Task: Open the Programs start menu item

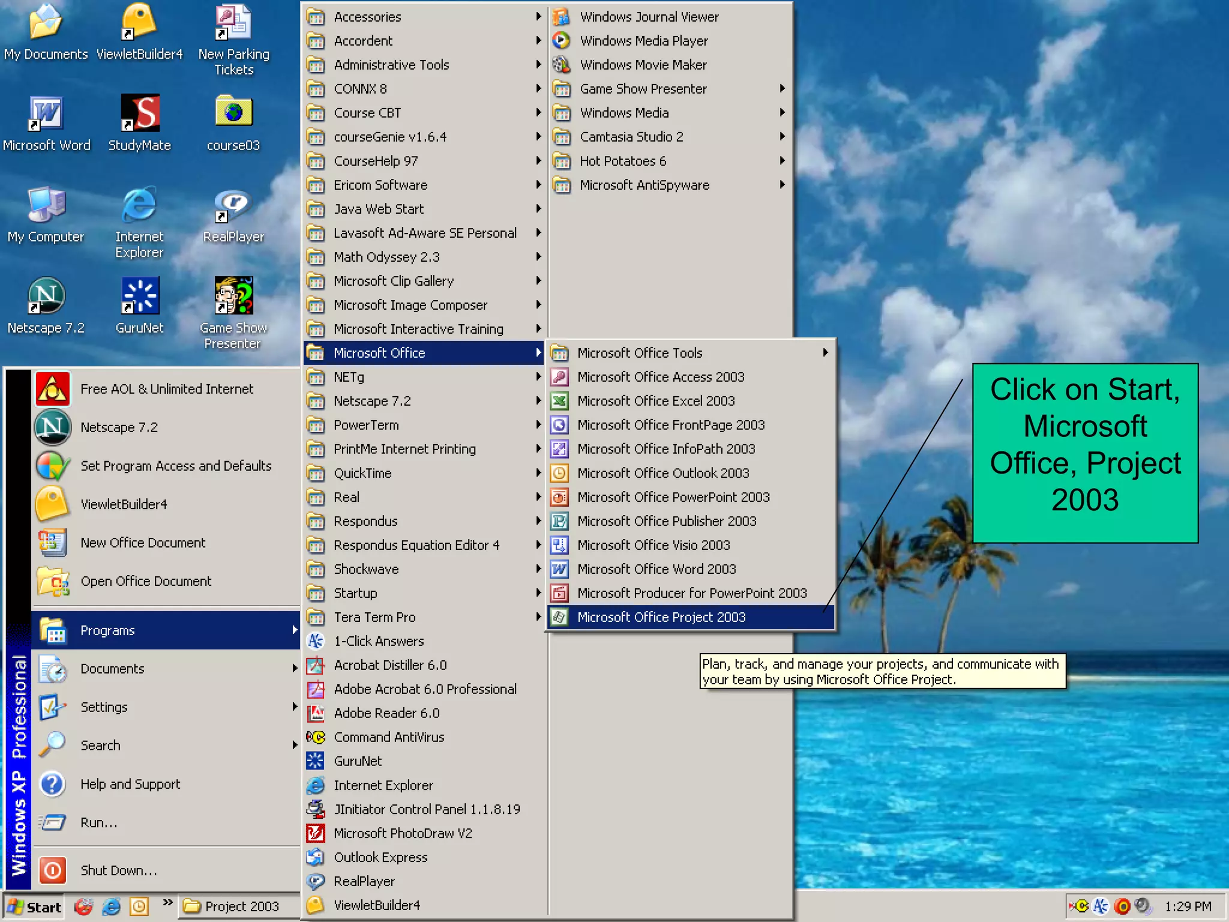Action: pyautogui.click(x=167, y=630)
